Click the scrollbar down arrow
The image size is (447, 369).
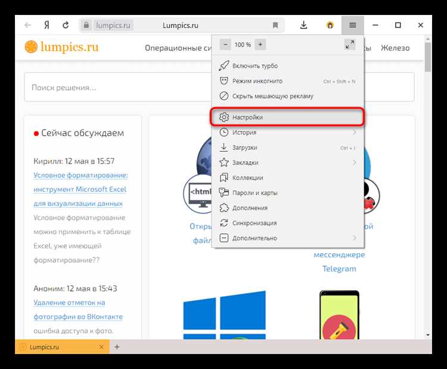pyautogui.click(x=427, y=335)
